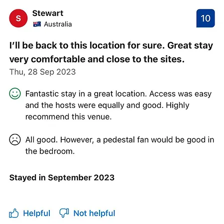Click the Australia country label
Screen dimensions: 224x224
58,24
